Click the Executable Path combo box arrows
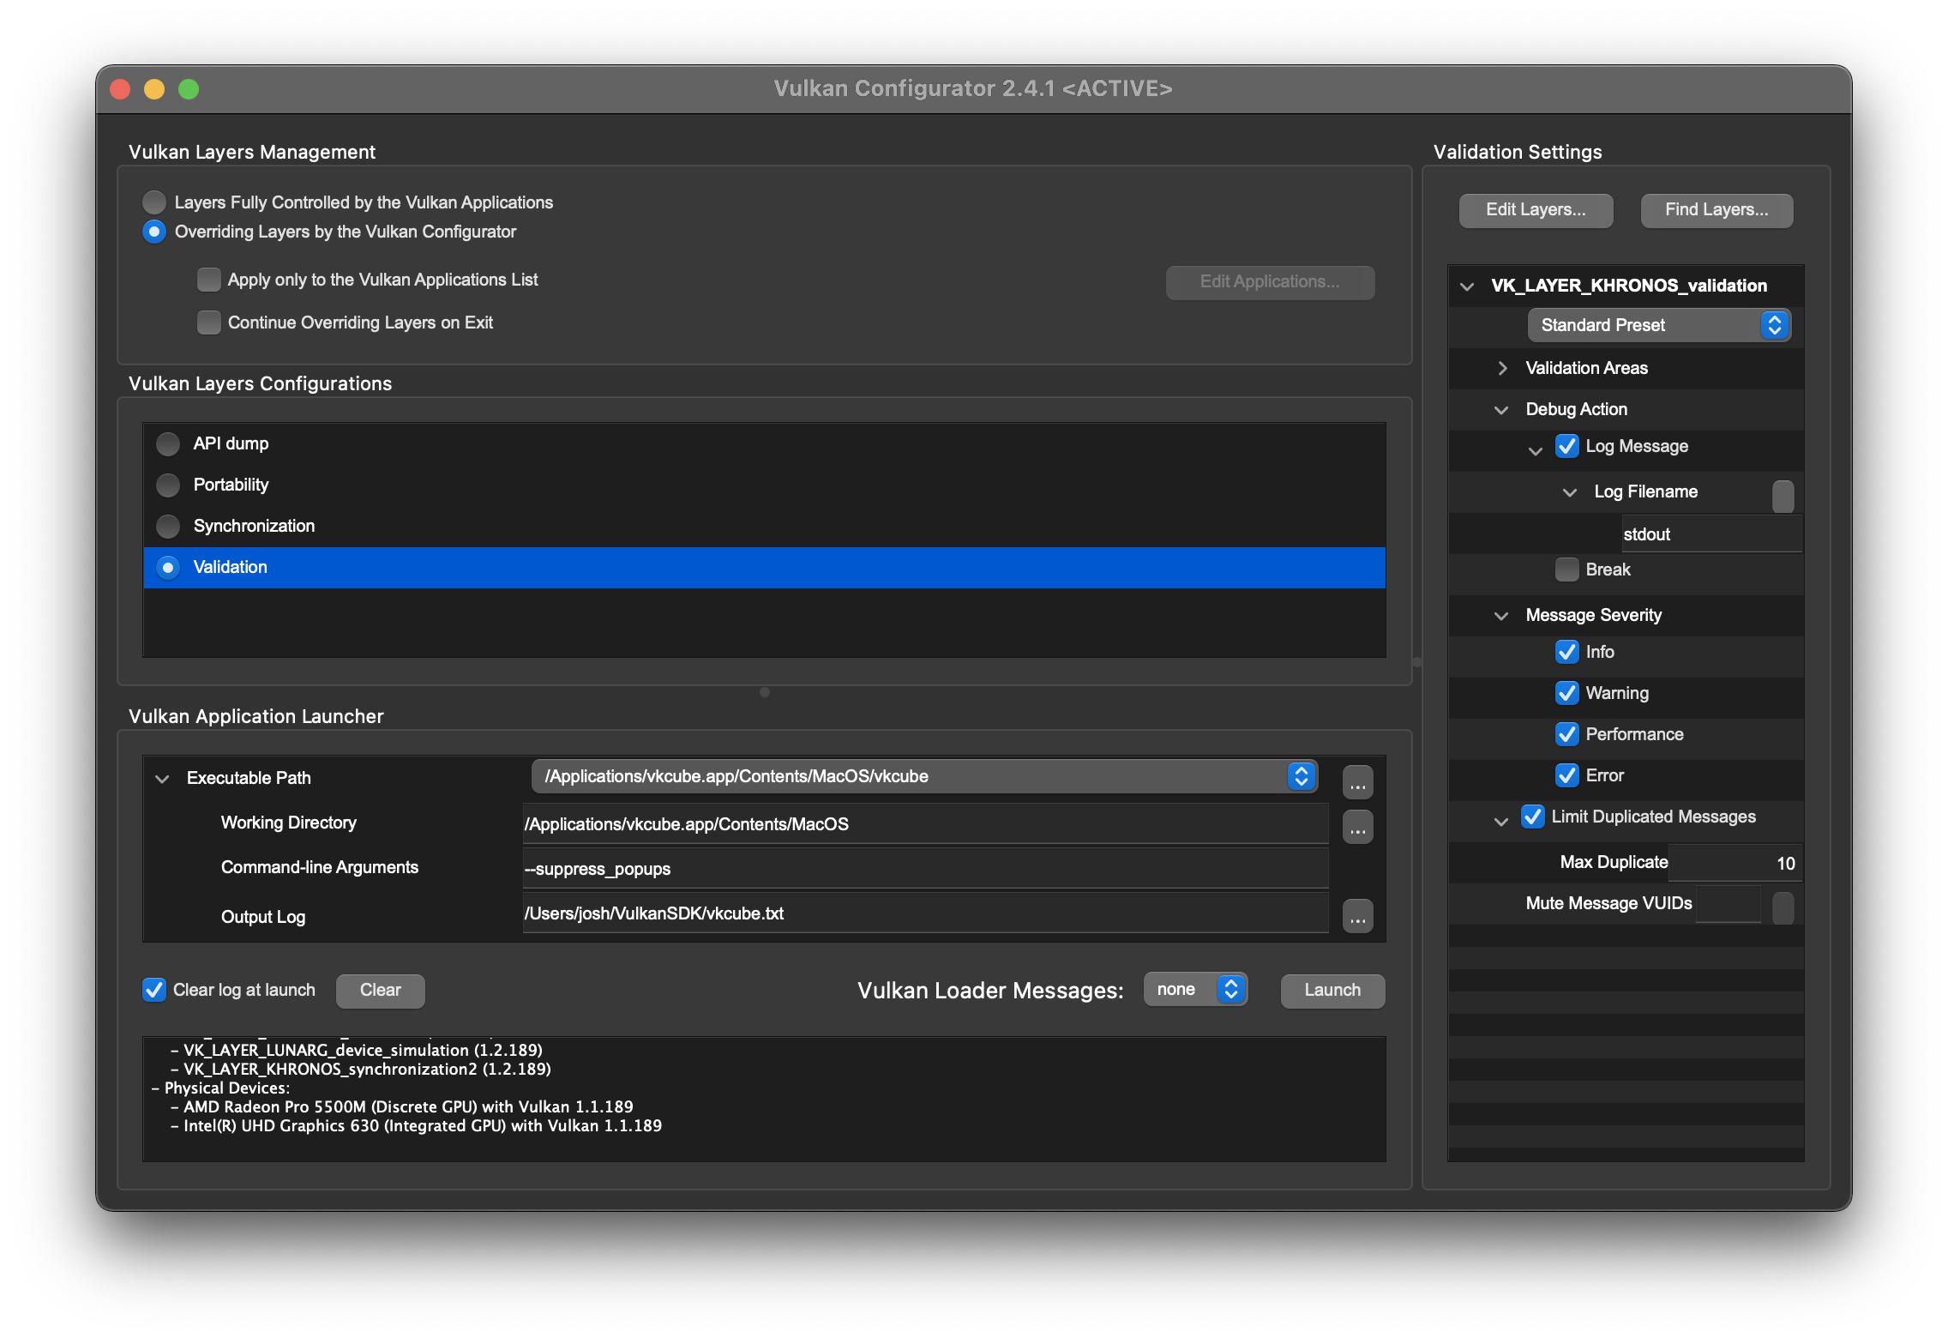Image resolution: width=1948 pixels, height=1338 pixels. click(x=1301, y=776)
